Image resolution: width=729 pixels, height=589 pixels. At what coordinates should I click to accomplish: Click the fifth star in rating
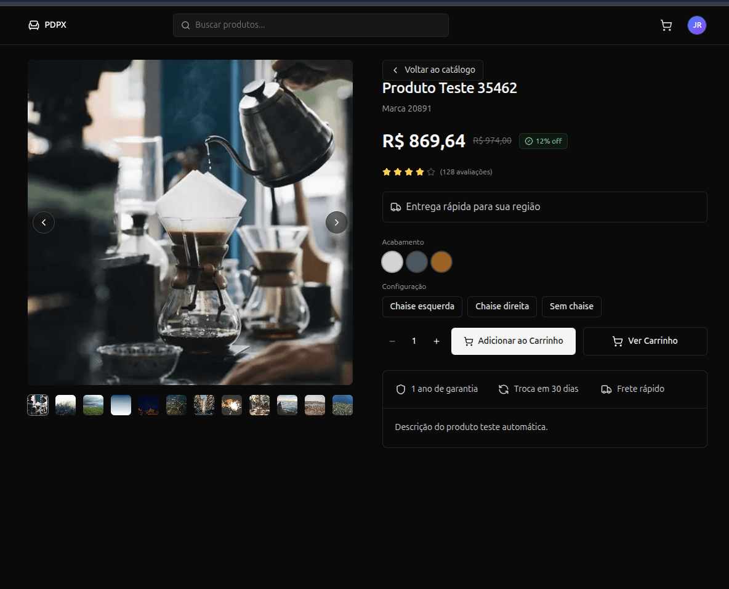click(x=431, y=172)
